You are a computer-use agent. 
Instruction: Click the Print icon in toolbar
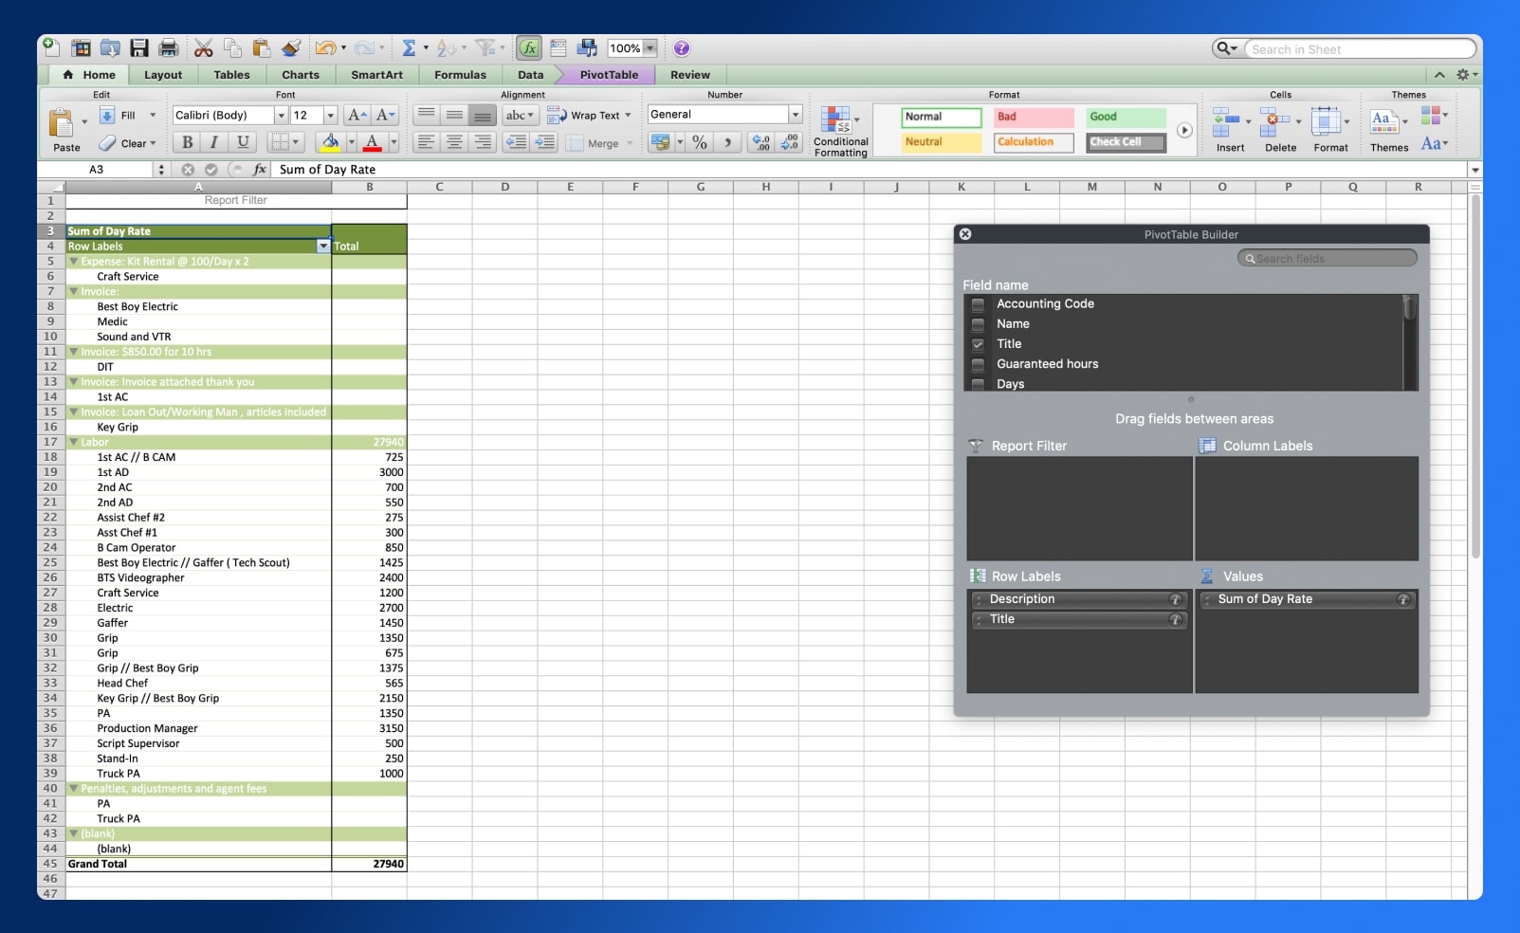[x=169, y=48]
